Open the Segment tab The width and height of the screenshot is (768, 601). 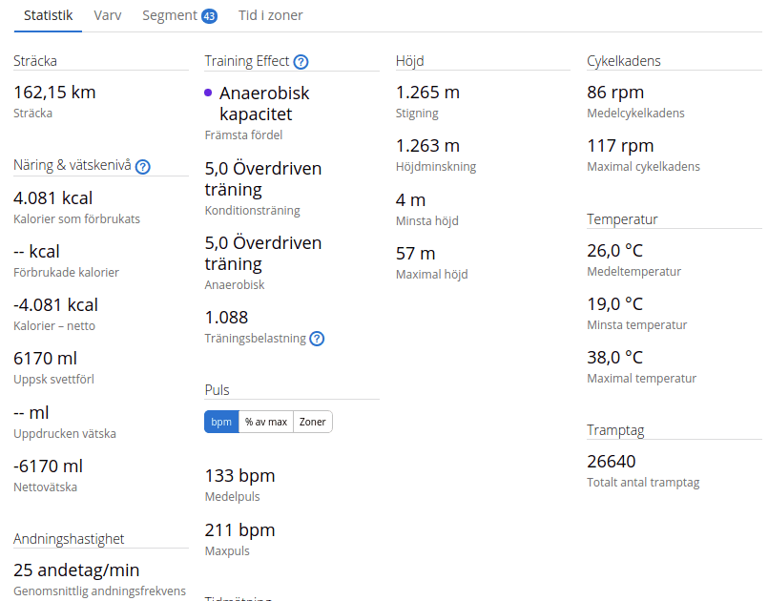tap(169, 16)
